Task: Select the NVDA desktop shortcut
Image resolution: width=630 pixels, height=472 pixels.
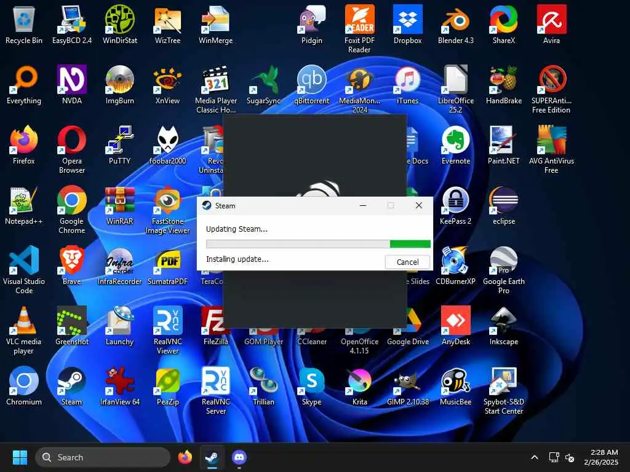Action: point(72,84)
